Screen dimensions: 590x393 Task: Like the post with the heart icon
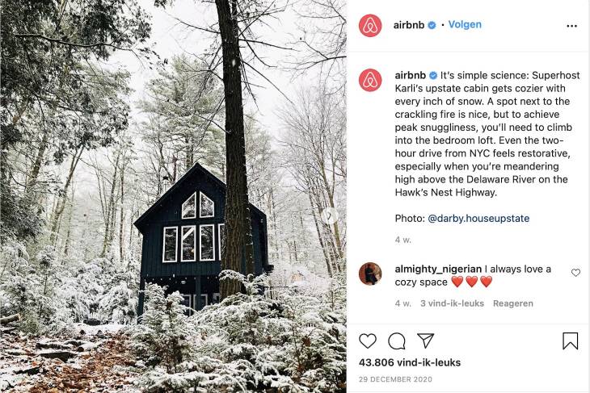pyautogui.click(x=368, y=341)
